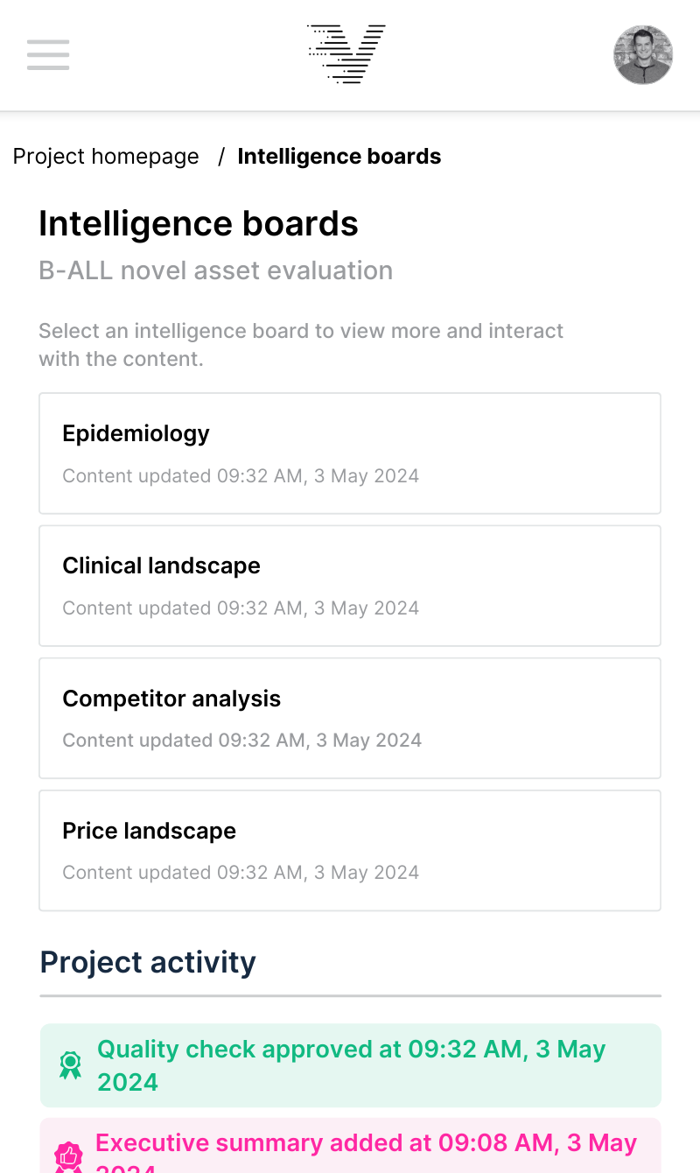This screenshot has height=1173, width=700.
Task: Click the B-ALL novel asset evaluation subtitle
Action: coord(215,270)
